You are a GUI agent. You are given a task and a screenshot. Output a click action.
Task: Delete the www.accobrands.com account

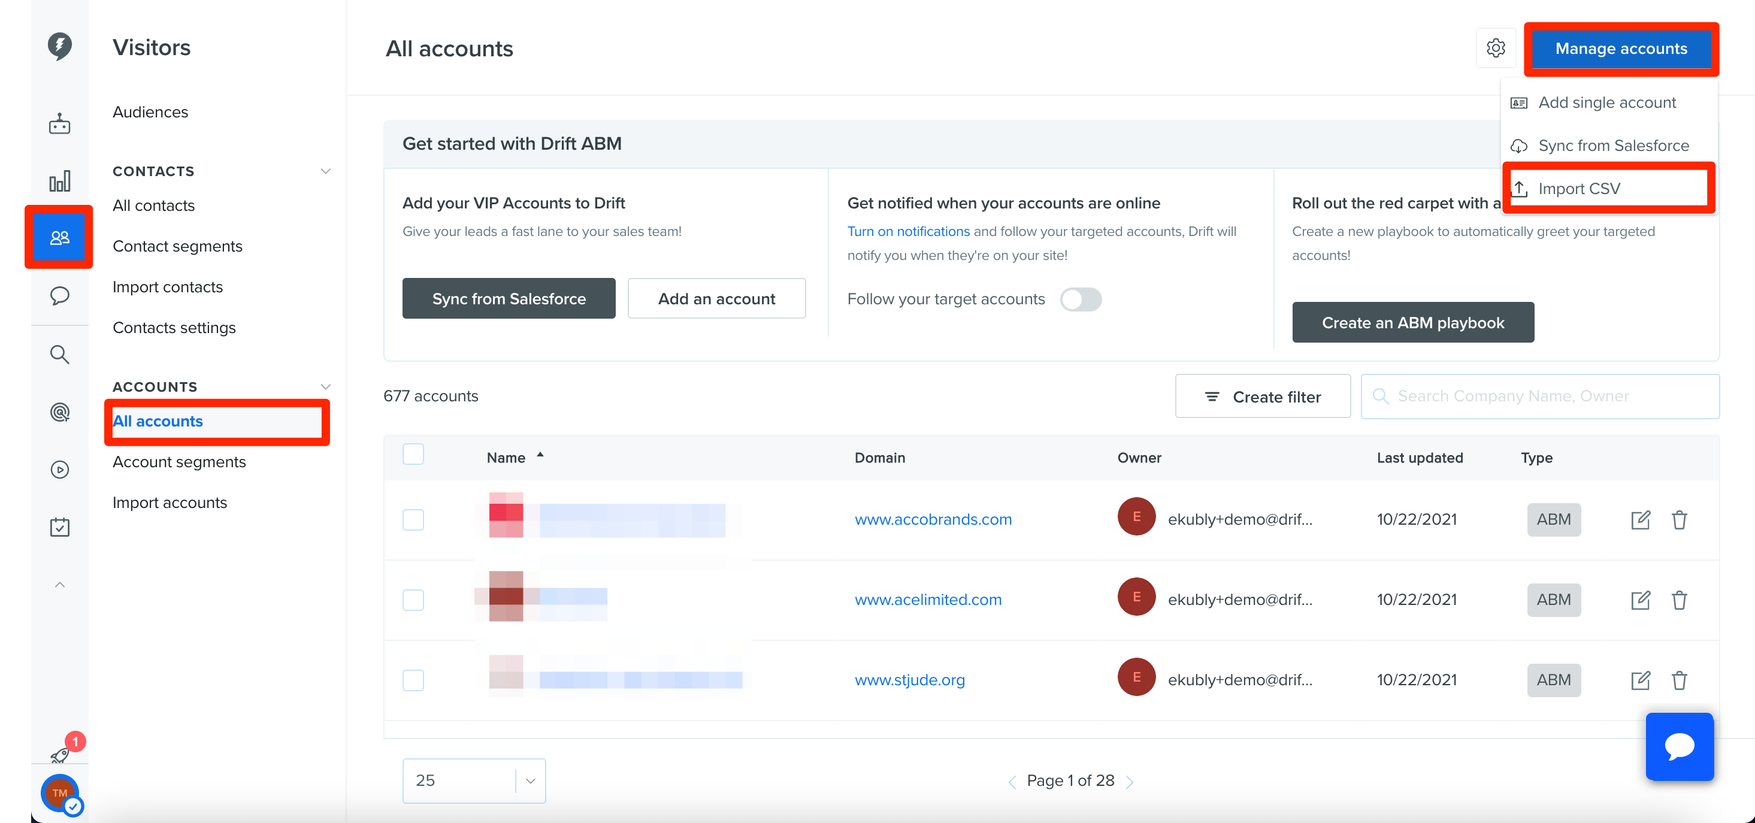pyautogui.click(x=1679, y=520)
